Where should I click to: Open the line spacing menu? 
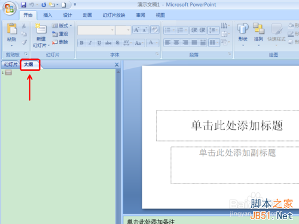(213, 30)
